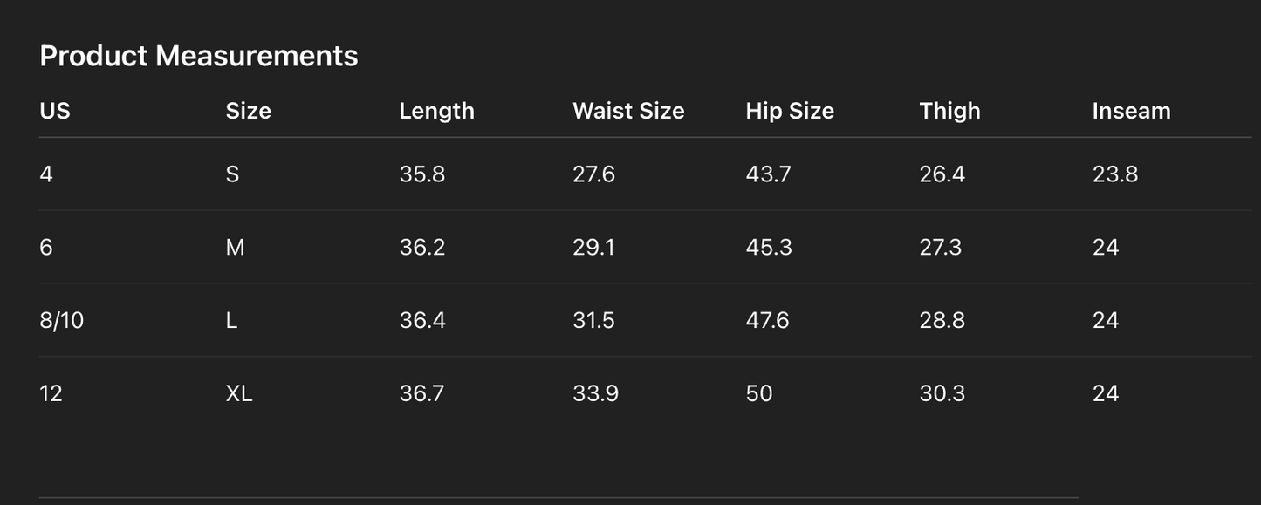The image size is (1261, 505).
Task: Select the Inseam column header
Action: click(1131, 111)
